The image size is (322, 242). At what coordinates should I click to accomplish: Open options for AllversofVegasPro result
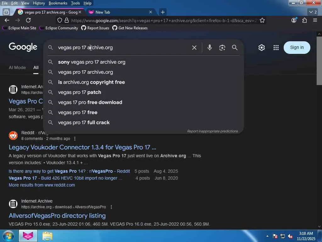[x=111, y=207]
